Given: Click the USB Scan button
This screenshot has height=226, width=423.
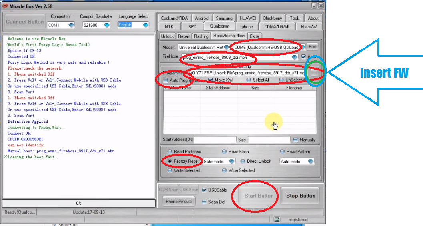Looking at the screenshot, I should click(189, 190).
